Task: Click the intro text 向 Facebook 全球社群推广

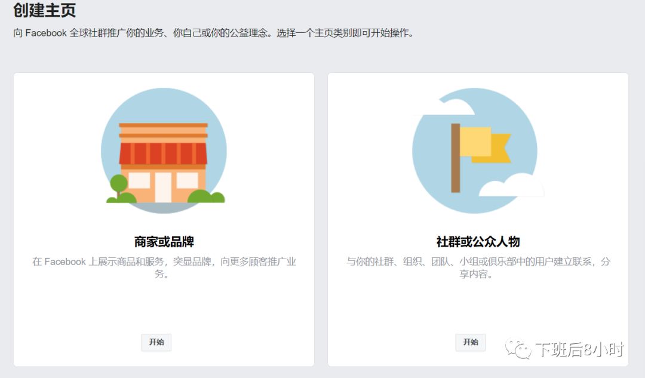Action: coord(213,33)
